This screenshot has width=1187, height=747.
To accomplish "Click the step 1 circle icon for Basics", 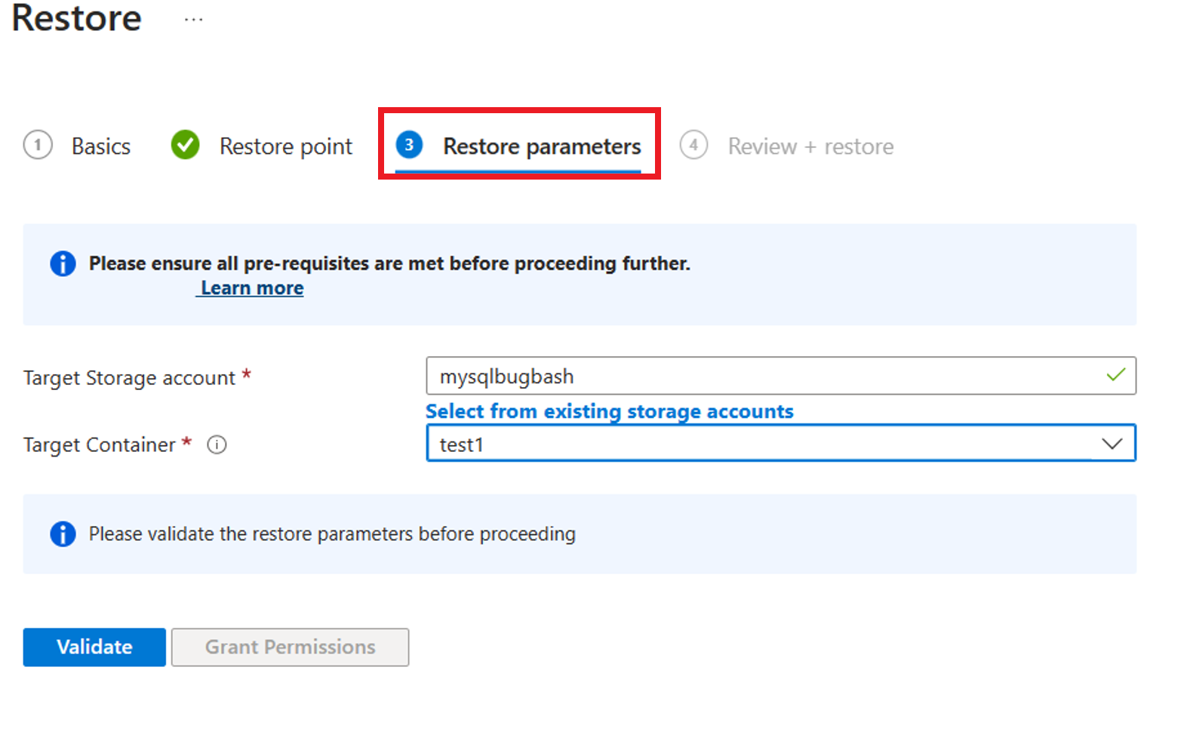I will 38,145.
